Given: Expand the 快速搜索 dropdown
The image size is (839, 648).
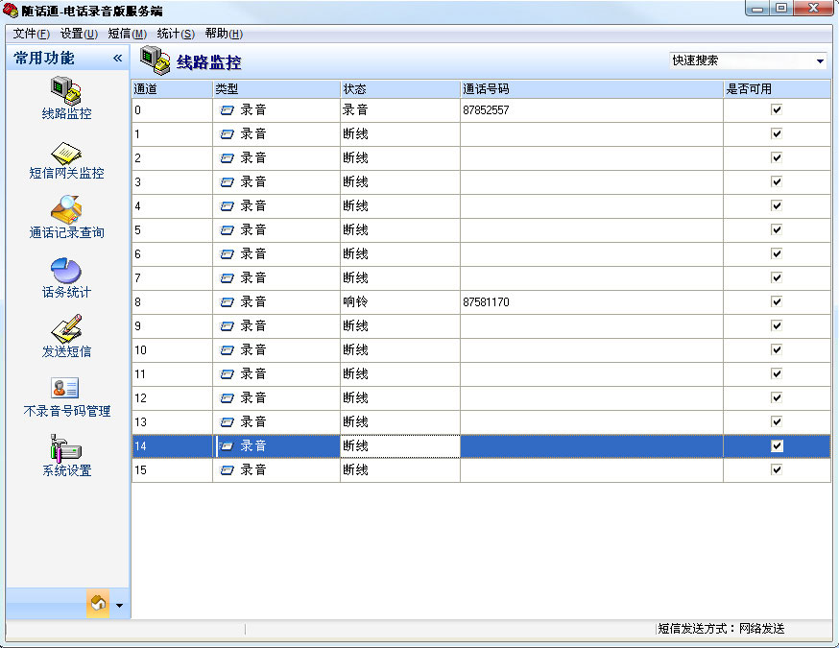Looking at the screenshot, I should pos(820,61).
